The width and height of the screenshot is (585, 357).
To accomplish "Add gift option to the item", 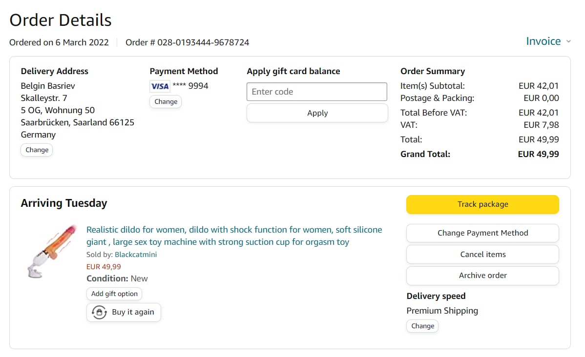I will click(x=114, y=294).
